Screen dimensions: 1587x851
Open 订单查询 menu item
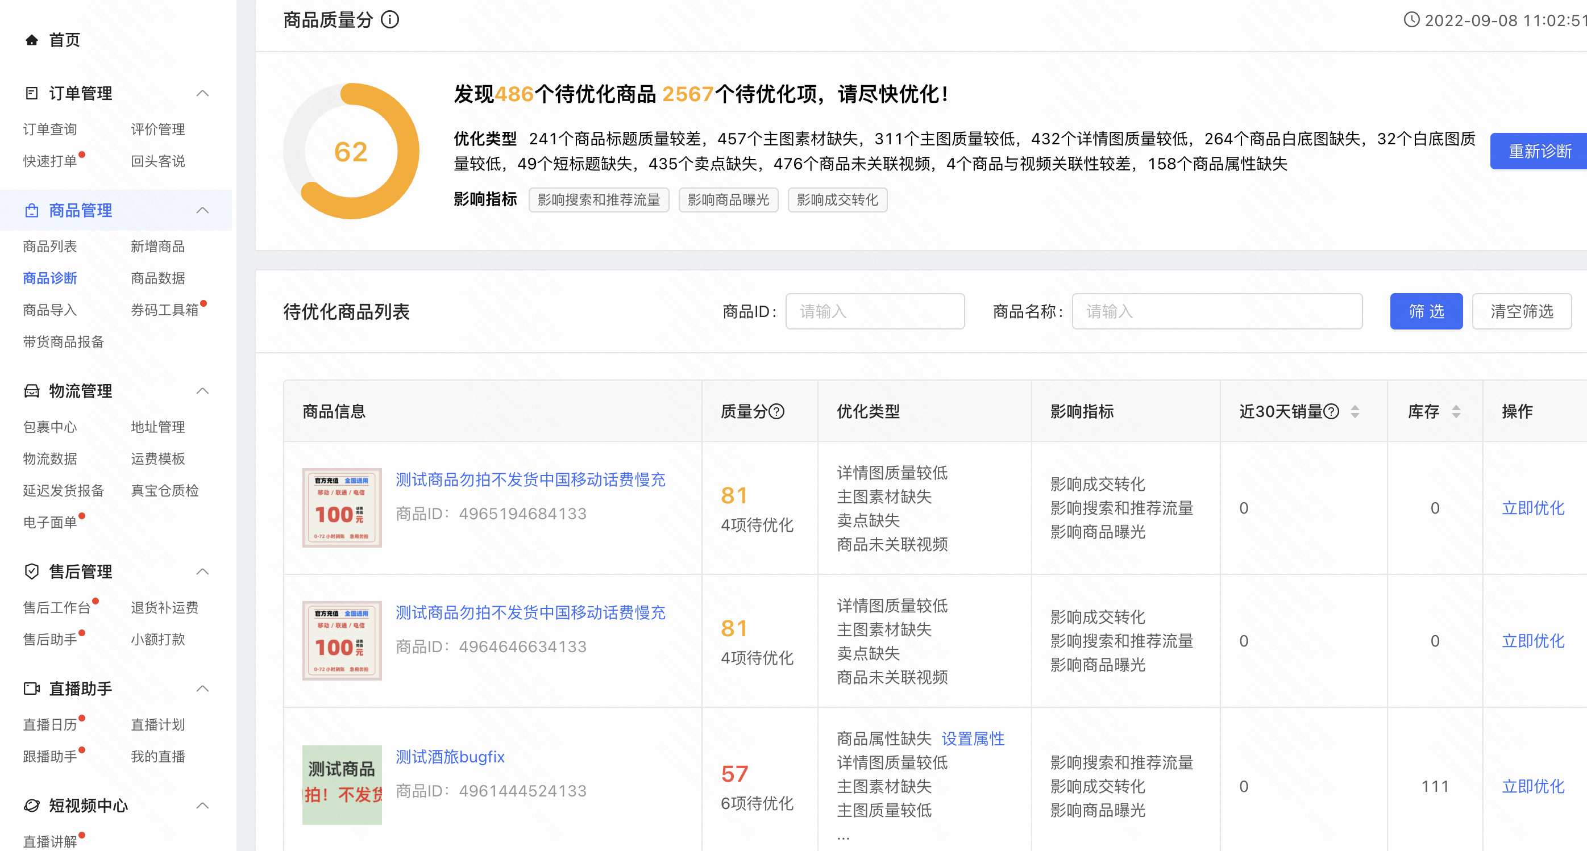pyautogui.click(x=50, y=130)
